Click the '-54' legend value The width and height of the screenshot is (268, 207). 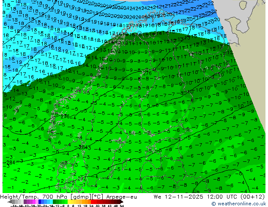click(x=14, y=206)
